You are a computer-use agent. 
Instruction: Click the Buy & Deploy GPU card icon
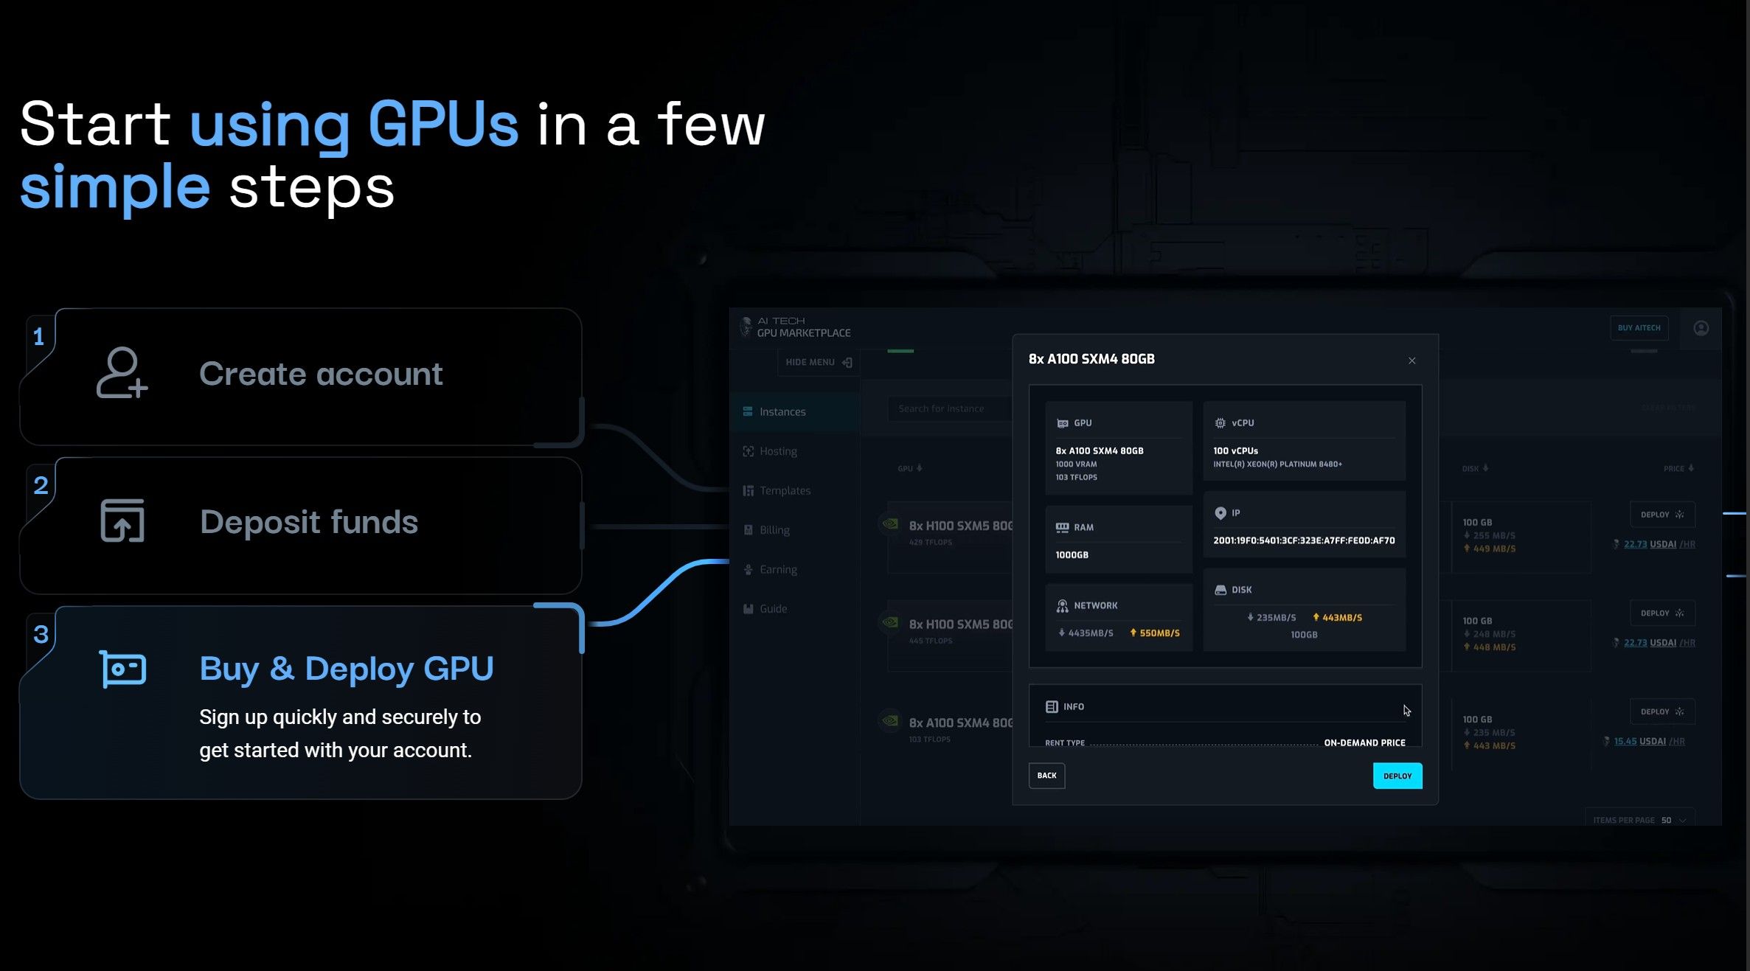122,669
